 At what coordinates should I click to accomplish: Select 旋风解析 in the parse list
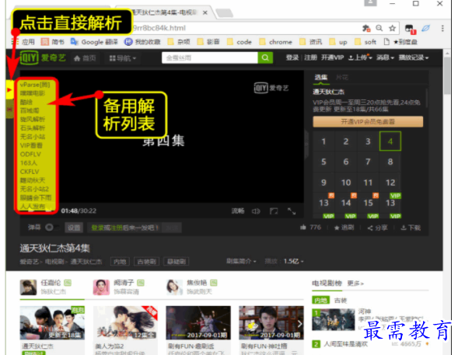pos(33,120)
